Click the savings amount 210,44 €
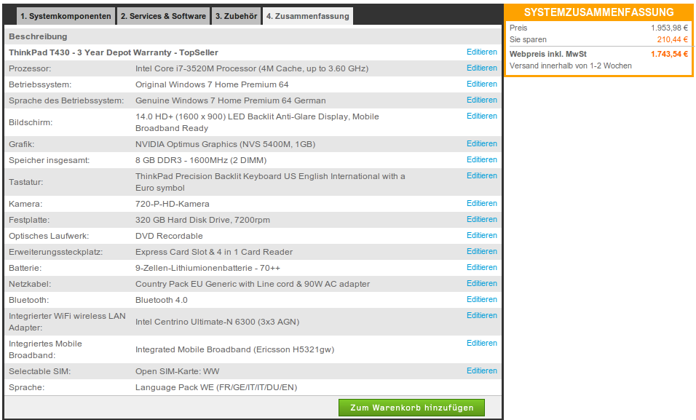 pyautogui.click(x=673, y=39)
